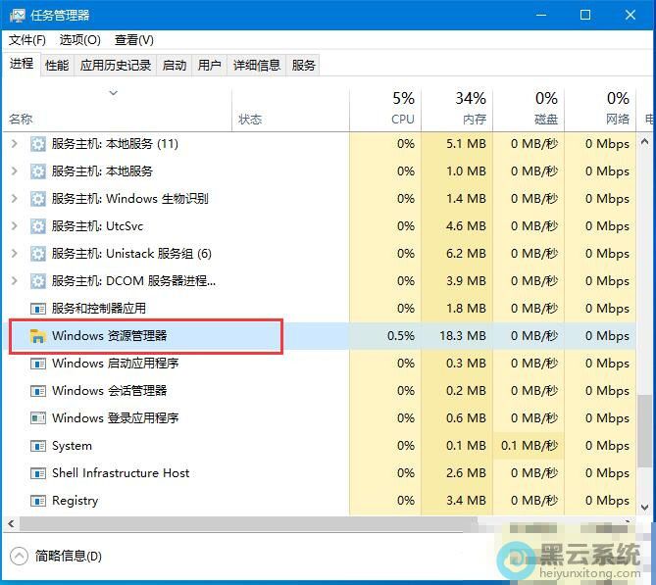Sort by the 磁盘 column header
Screen dimensions: 656x585
tap(529, 110)
